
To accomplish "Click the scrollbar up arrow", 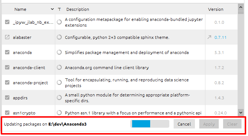I will click(x=241, y=7).
